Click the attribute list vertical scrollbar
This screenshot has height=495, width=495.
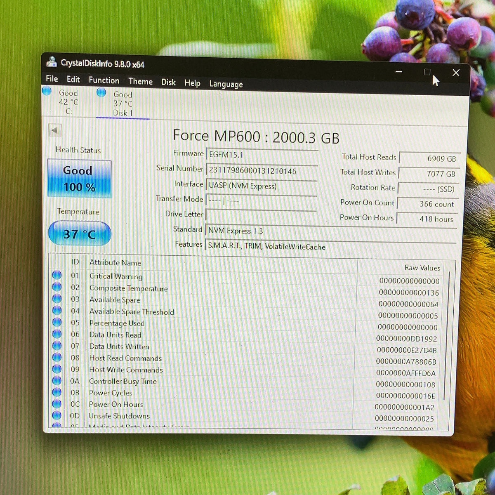click(447, 335)
